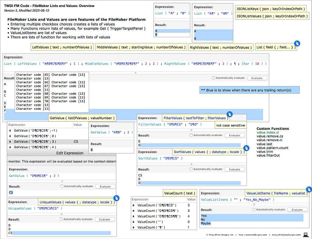The image size is (312, 239).
Task: Click the Twitter icon next to SortValues signature
Action: [x=246, y=148]
